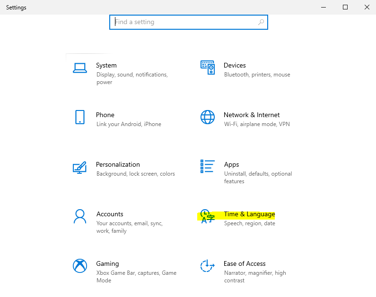376x297 pixels.
Task: Open the Apps category title
Action: pyautogui.click(x=231, y=165)
